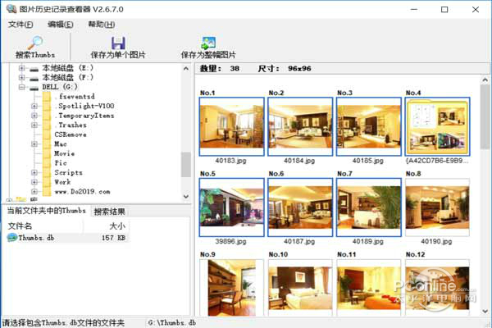This screenshot has height=328, width=492.
Task: Click the app icon in the title bar
Action: click(11, 9)
